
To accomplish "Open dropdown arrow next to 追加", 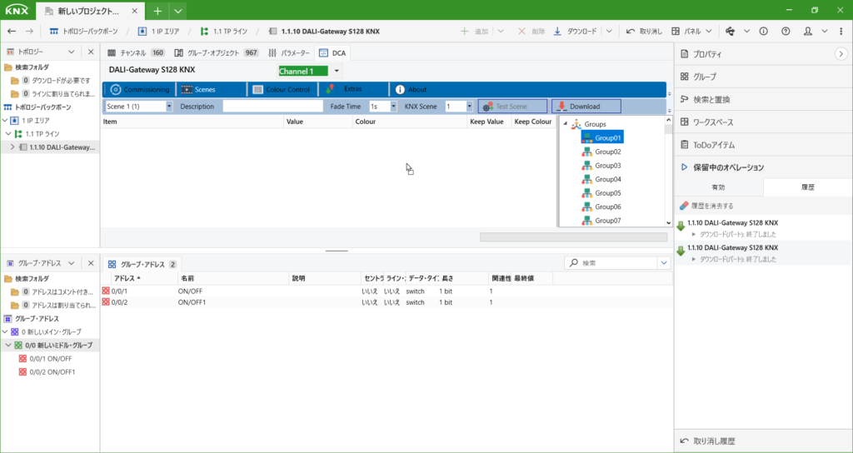I will (501, 32).
